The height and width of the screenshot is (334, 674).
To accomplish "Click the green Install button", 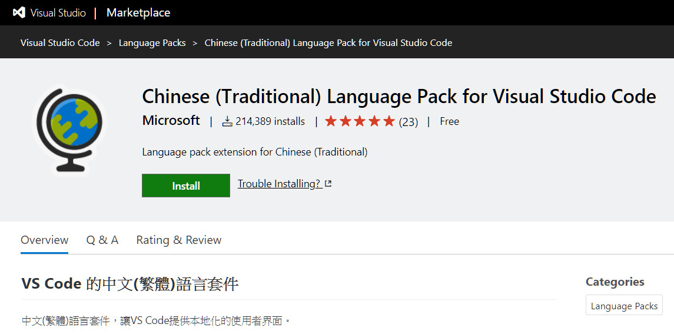I will pyautogui.click(x=186, y=186).
